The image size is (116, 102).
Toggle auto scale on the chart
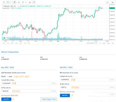coord(109,43)
